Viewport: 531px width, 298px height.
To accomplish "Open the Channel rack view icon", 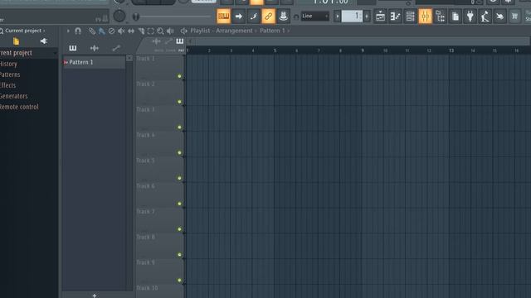I will coord(410,17).
